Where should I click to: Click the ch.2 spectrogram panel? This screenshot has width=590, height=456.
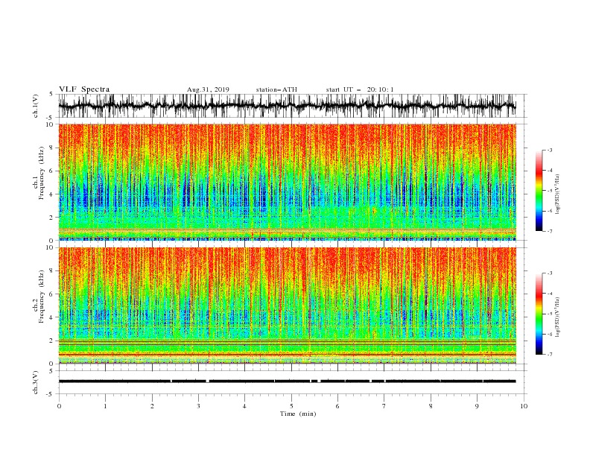pyautogui.click(x=287, y=305)
